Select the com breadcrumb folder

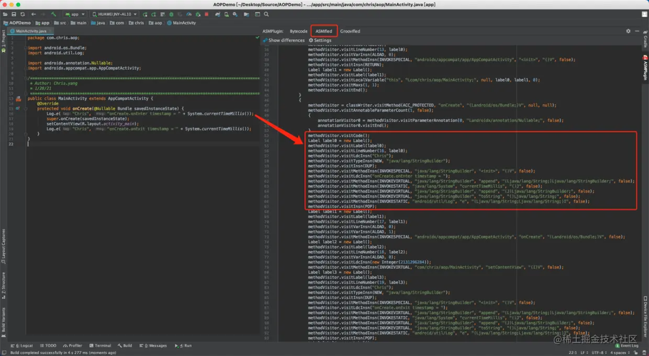117,23
